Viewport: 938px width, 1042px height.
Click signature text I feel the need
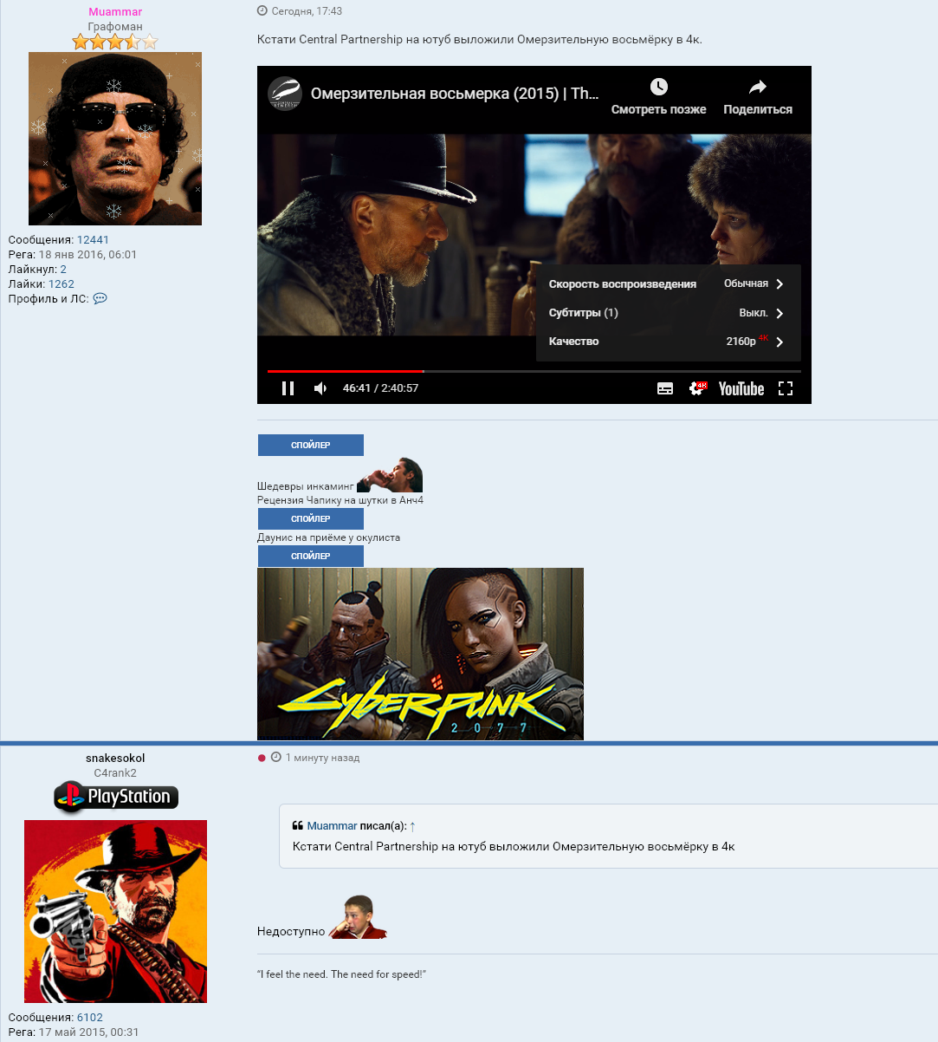(341, 974)
